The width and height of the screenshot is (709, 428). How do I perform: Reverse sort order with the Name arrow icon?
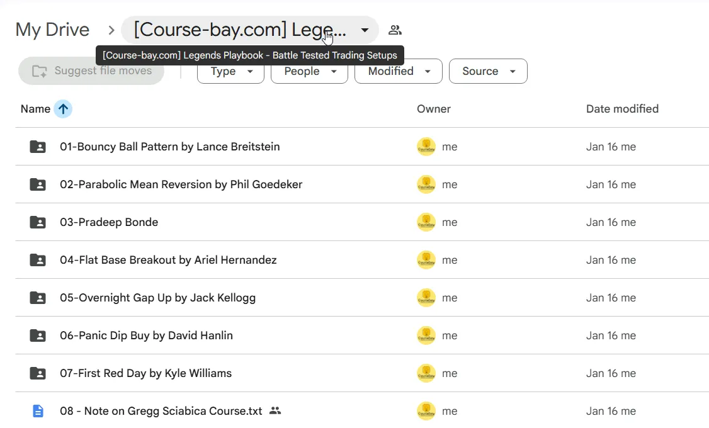[x=63, y=109]
